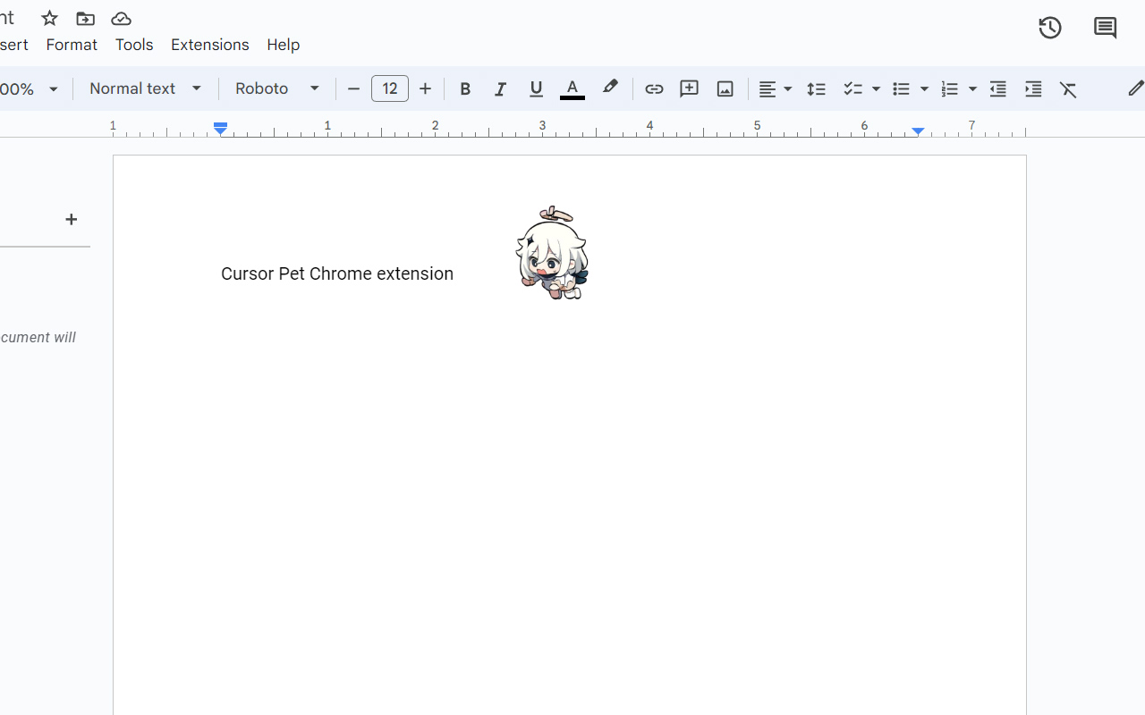The height and width of the screenshot is (715, 1145).
Task: Open the Format menu
Action: pyautogui.click(x=72, y=44)
